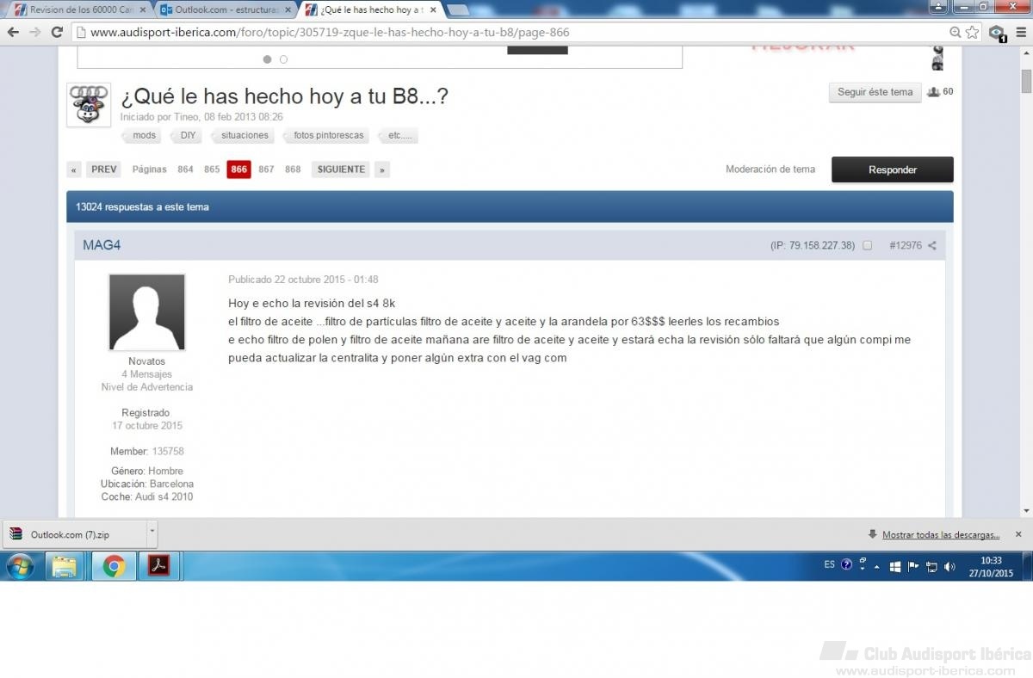Click the browser forward arrow

click(35, 32)
